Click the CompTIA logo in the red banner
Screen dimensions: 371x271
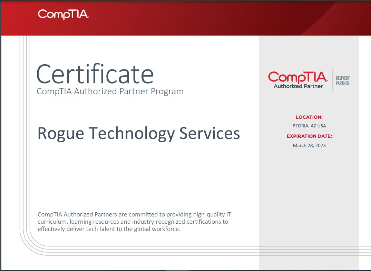pos(63,14)
